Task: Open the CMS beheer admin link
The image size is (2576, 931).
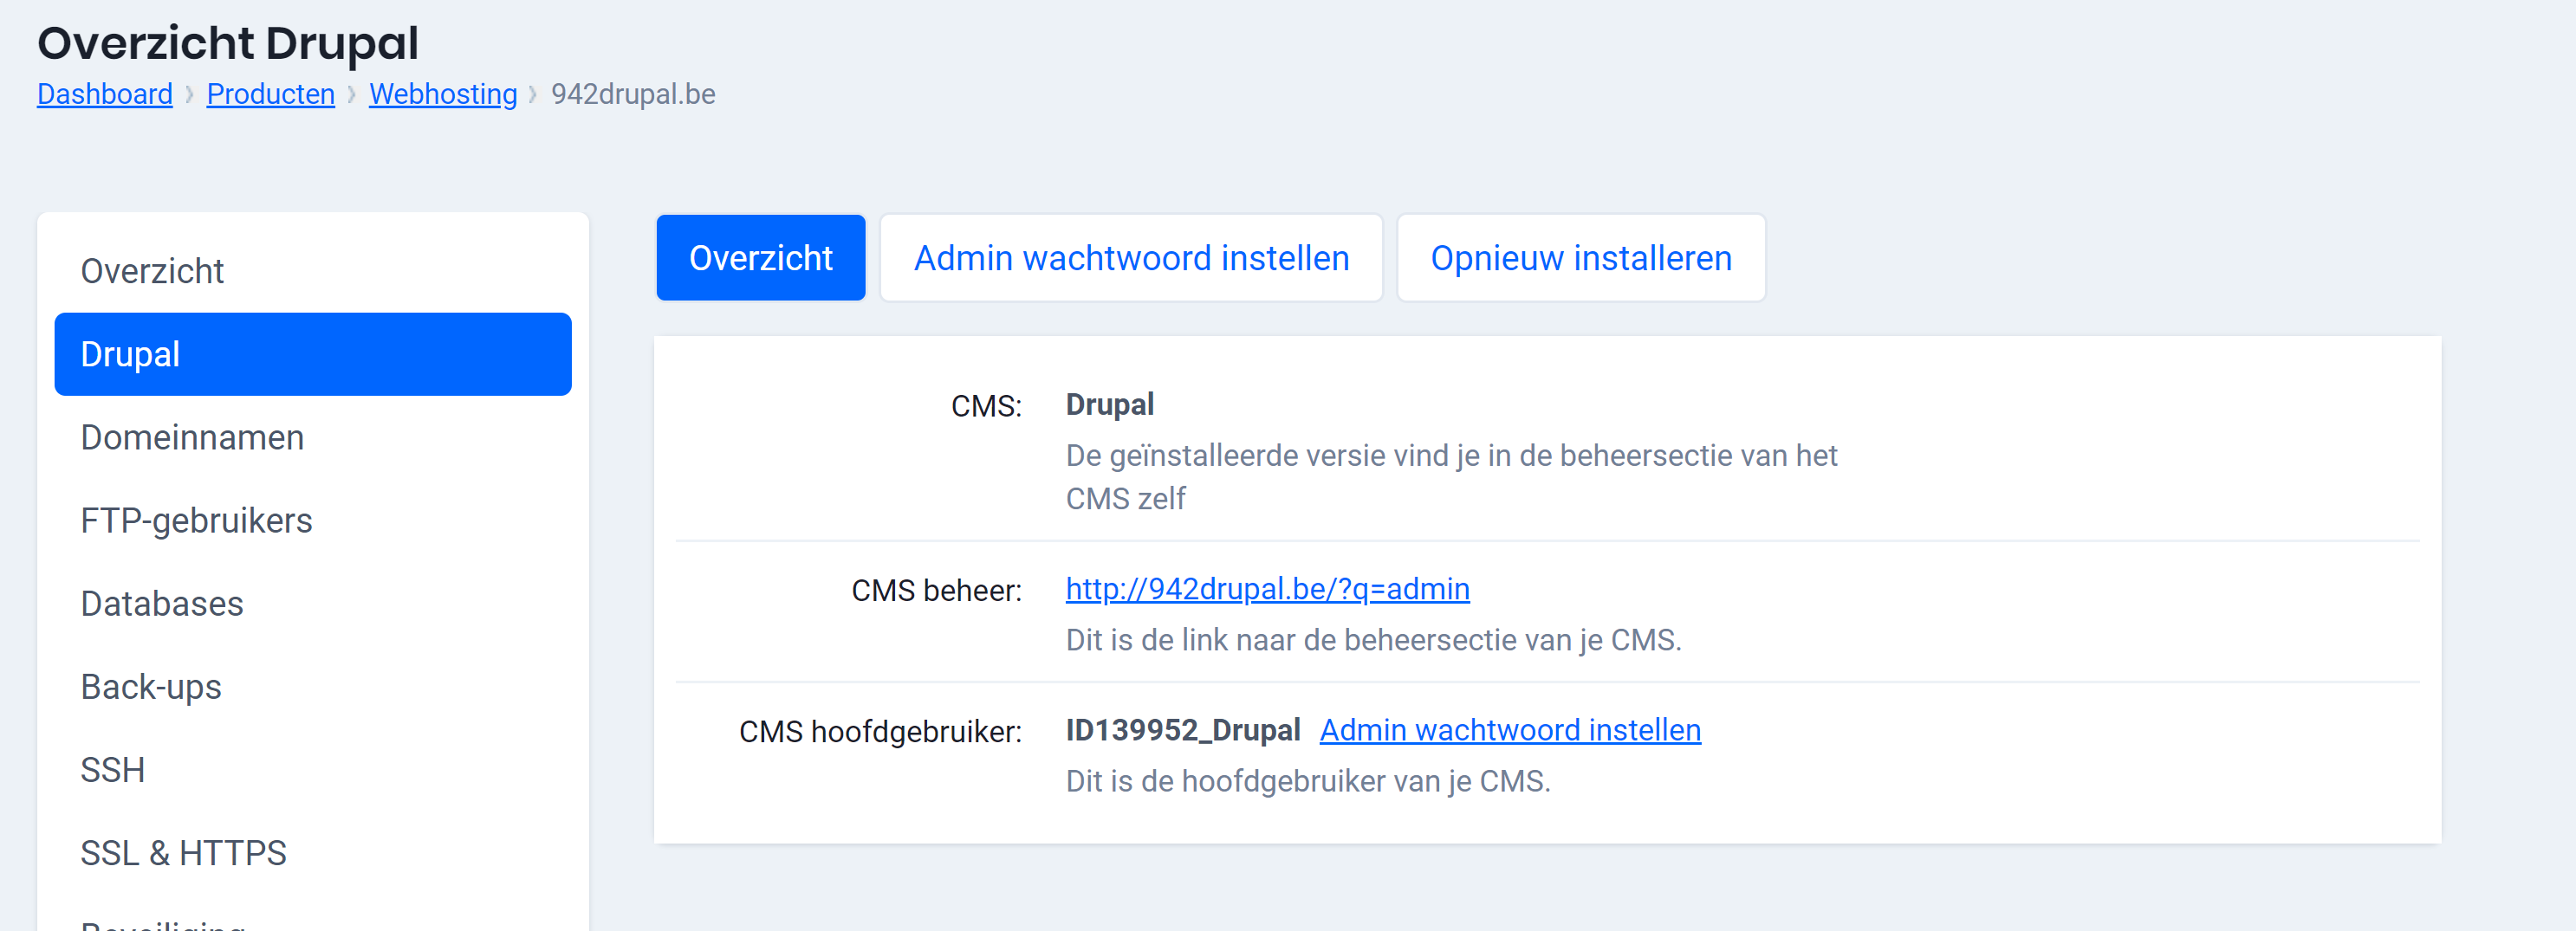Action: (x=1267, y=589)
